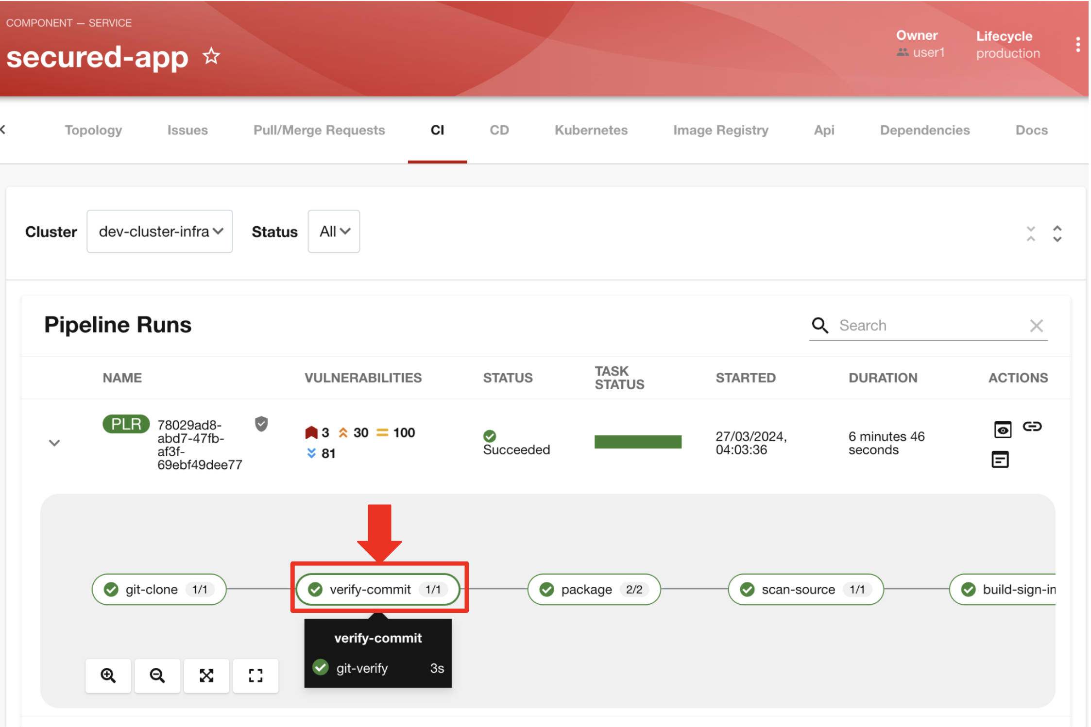Switch to the Api tab
1091x727 pixels.
pyautogui.click(x=824, y=130)
